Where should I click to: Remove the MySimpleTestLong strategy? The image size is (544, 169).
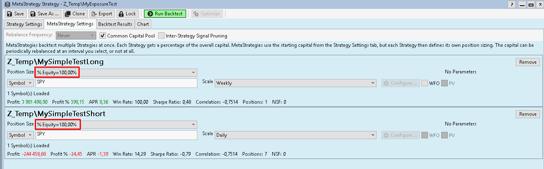tap(527, 62)
